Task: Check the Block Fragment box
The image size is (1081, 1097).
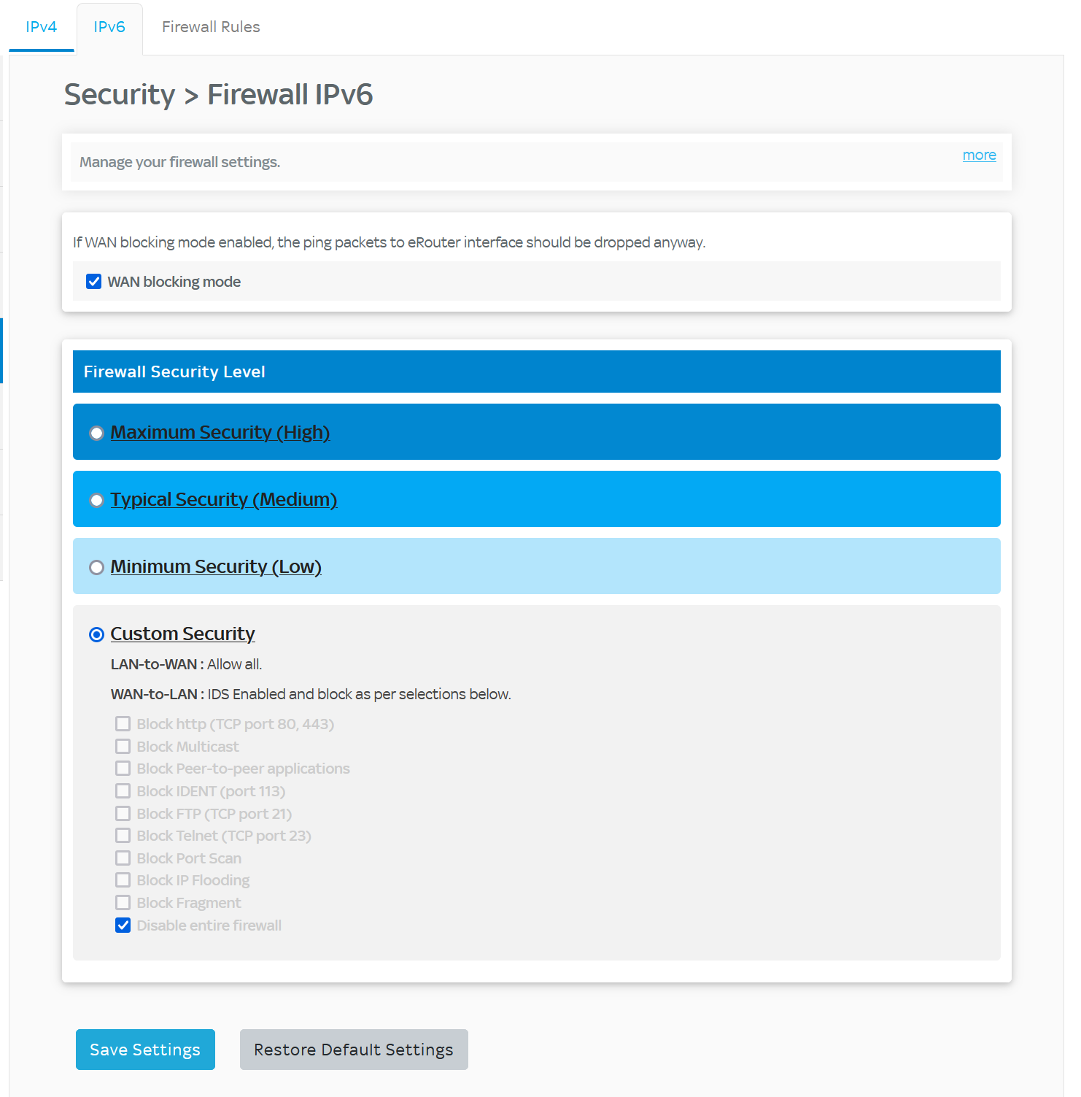Action: (x=123, y=902)
